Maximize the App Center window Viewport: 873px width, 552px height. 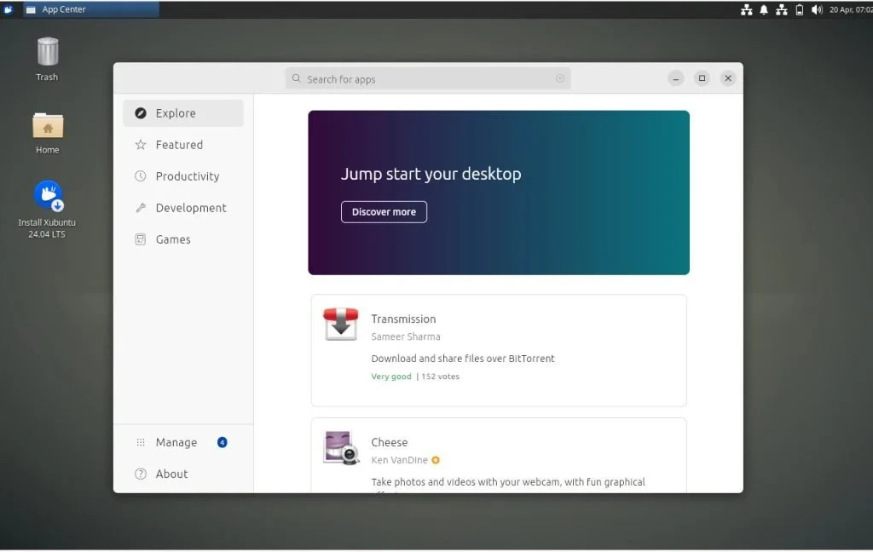(x=702, y=78)
